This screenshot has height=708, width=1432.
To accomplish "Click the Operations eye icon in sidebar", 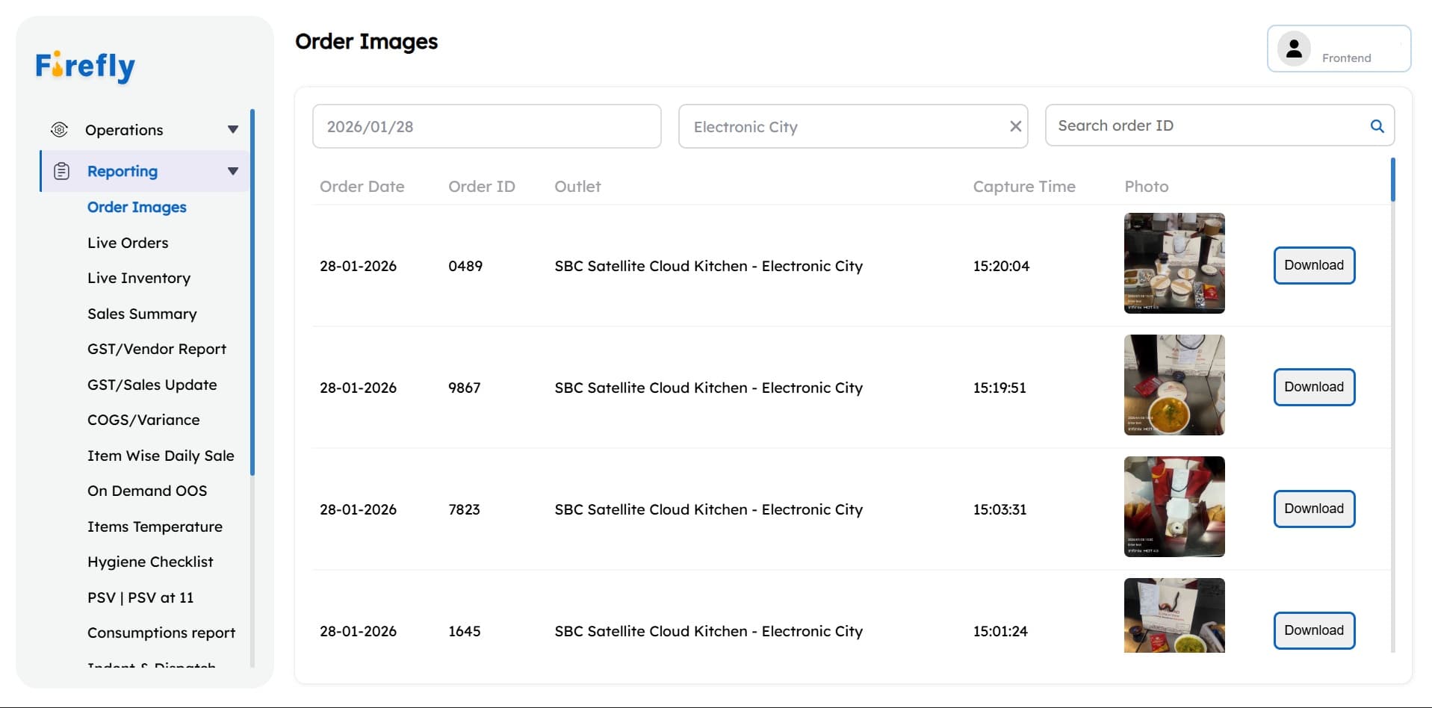I will 59,129.
